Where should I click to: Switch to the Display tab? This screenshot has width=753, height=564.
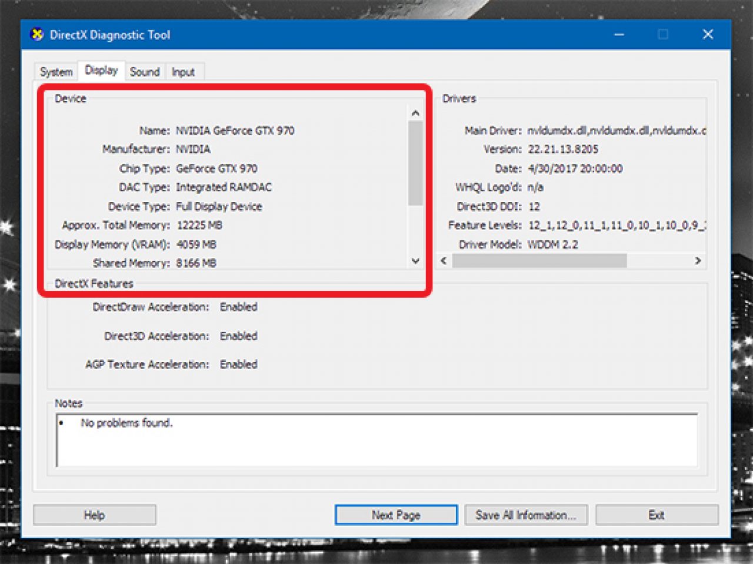coord(101,70)
